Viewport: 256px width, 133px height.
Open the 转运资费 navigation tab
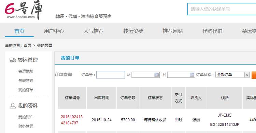[x=133, y=31]
